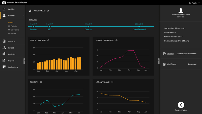The width and height of the screenshot is (202, 114).
Task: Click the Upload arrow icon
Action: pyautogui.click(x=4, y=48)
